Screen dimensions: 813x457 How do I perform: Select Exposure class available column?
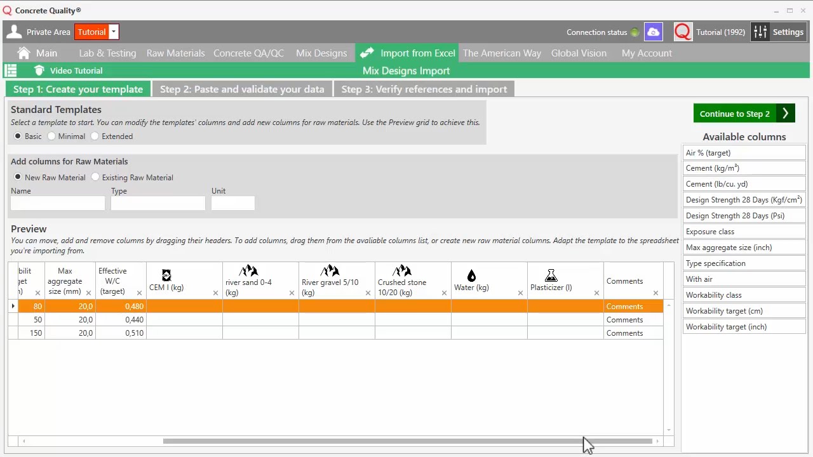(x=744, y=232)
